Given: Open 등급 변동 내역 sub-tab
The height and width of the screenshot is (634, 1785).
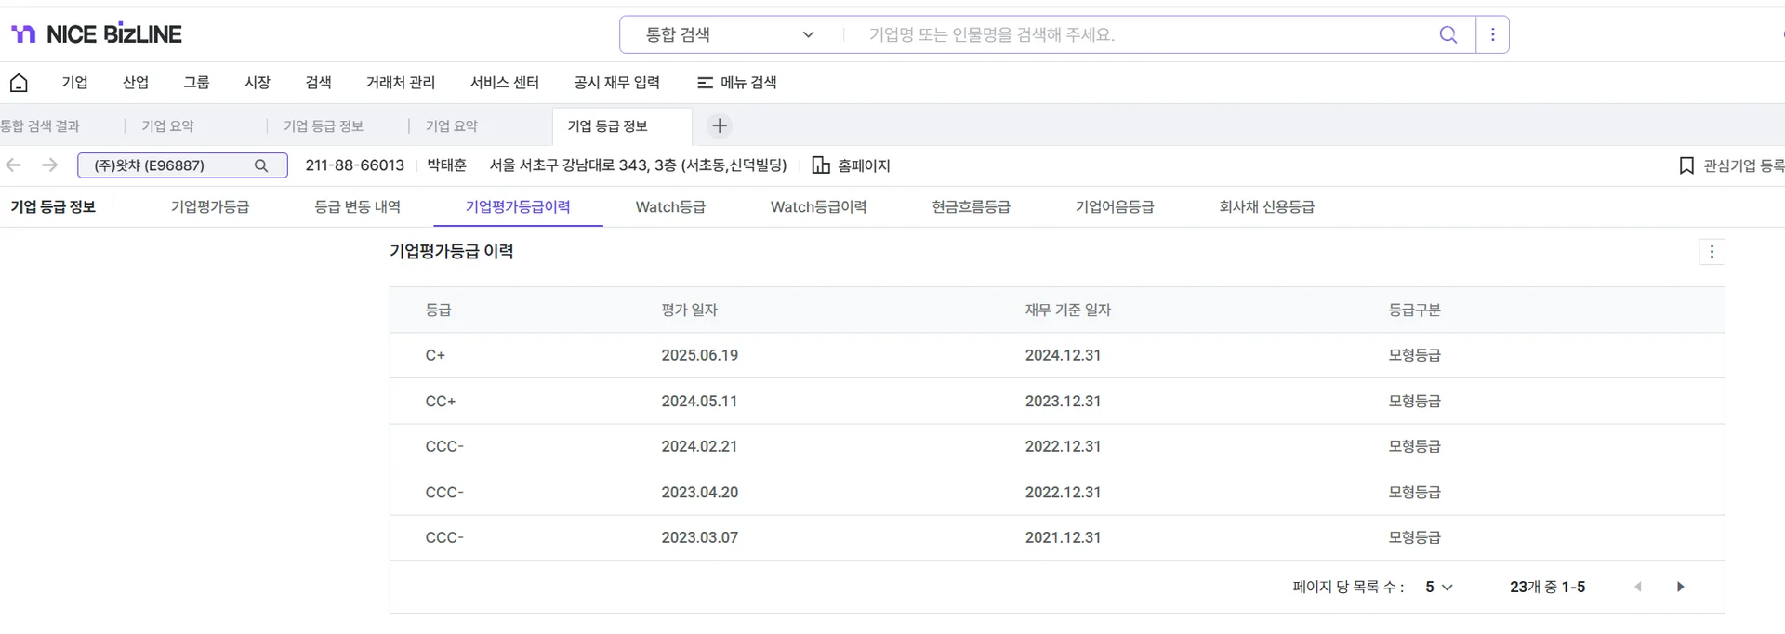Looking at the screenshot, I should pyautogui.click(x=358, y=207).
